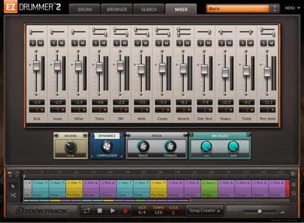The image size is (304, 223).
Task: Mute the One Shot channel
Action: pos(208,43)
